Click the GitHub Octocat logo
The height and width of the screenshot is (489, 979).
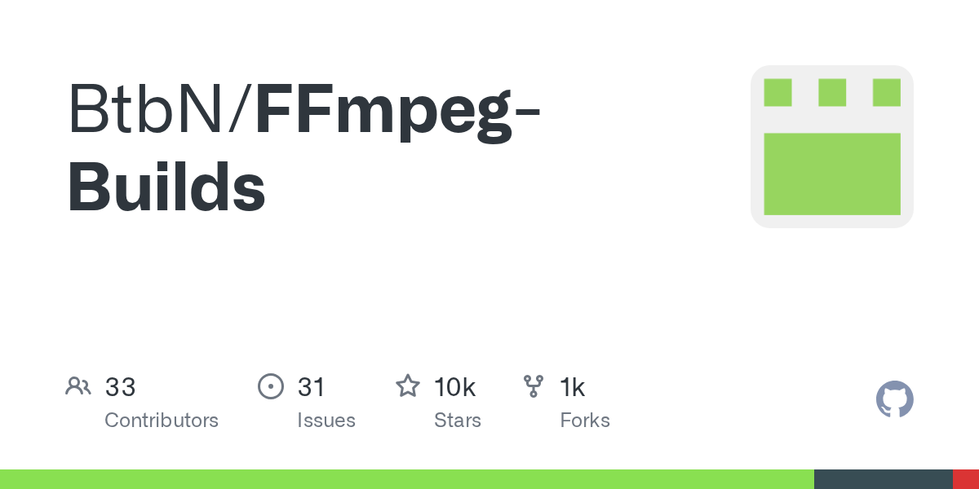click(x=894, y=399)
